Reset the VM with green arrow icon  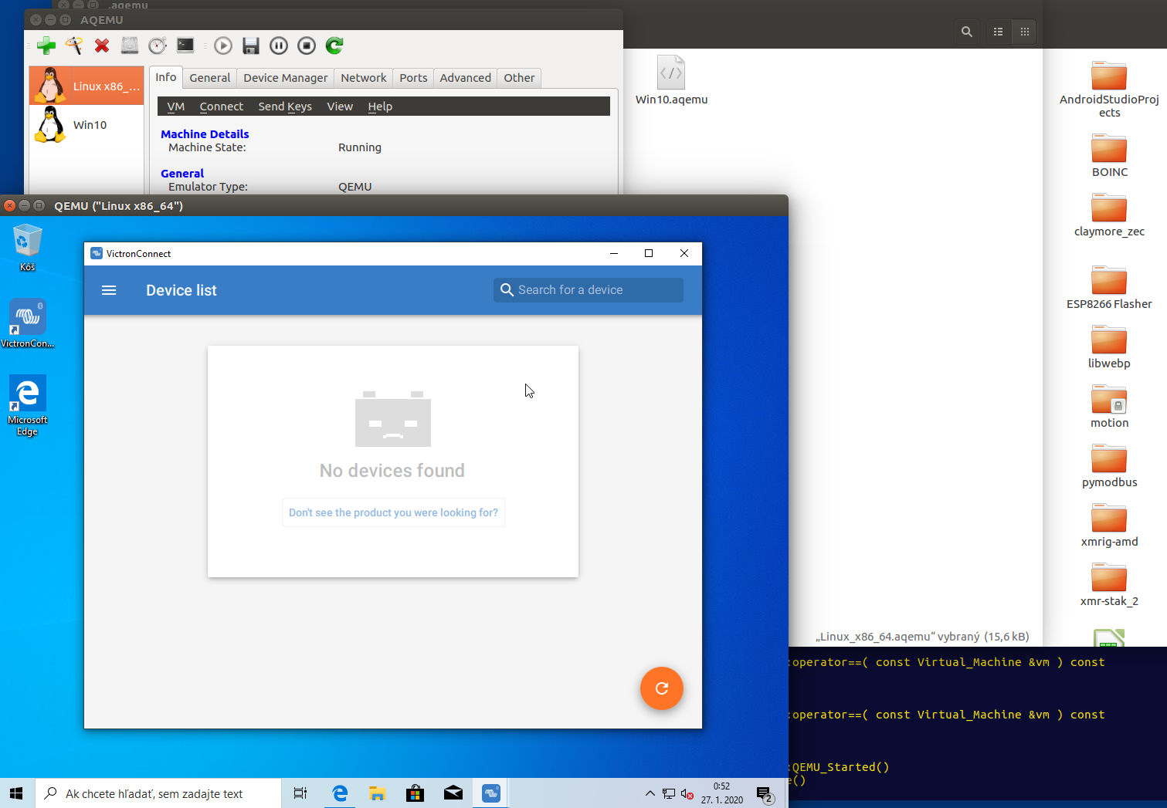coord(334,46)
